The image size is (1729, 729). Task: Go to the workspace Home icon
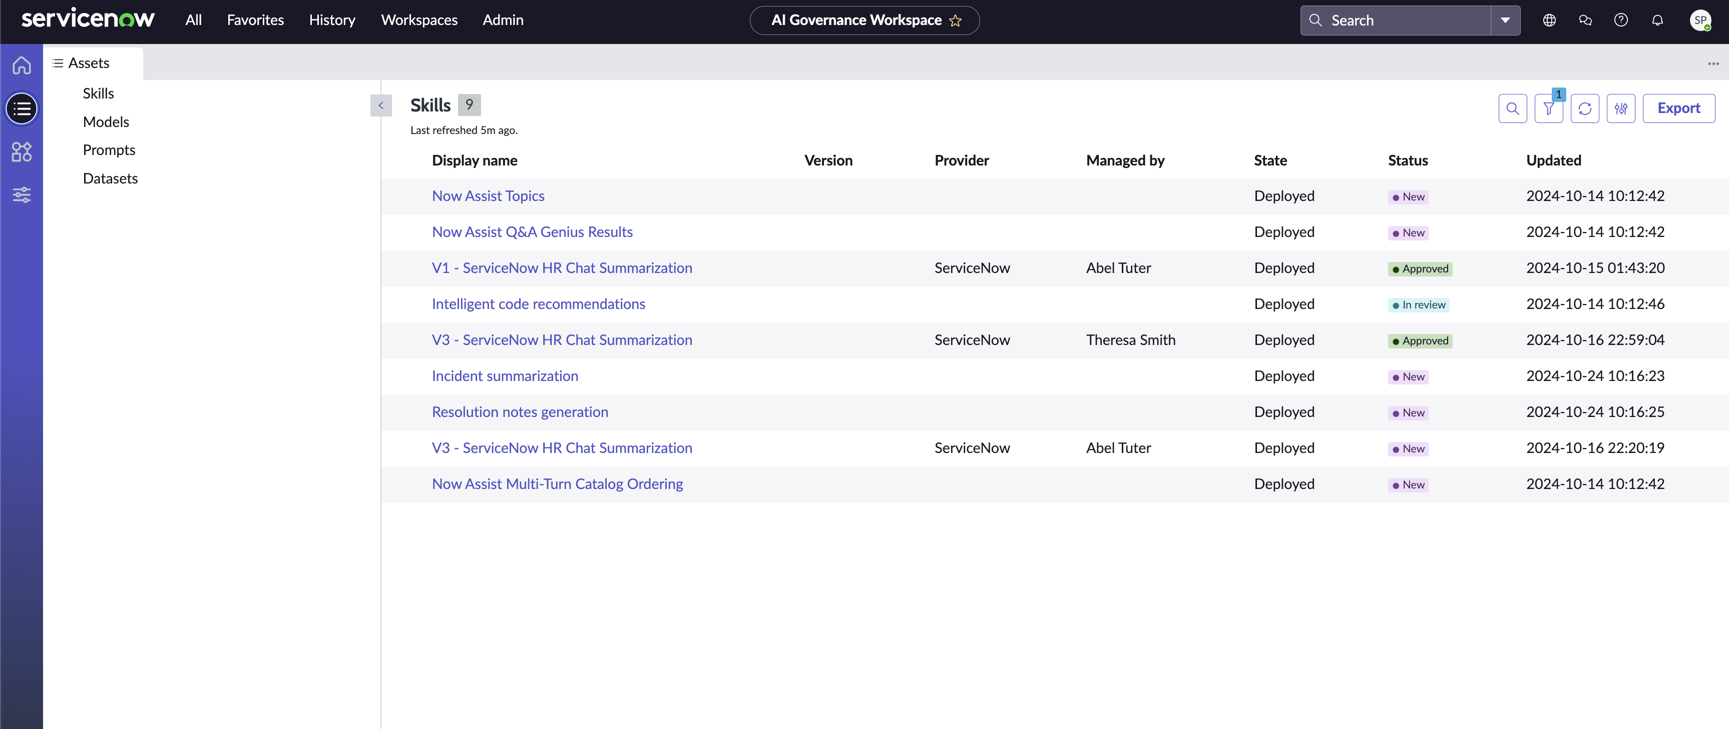pyautogui.click(x=22, y=65)
